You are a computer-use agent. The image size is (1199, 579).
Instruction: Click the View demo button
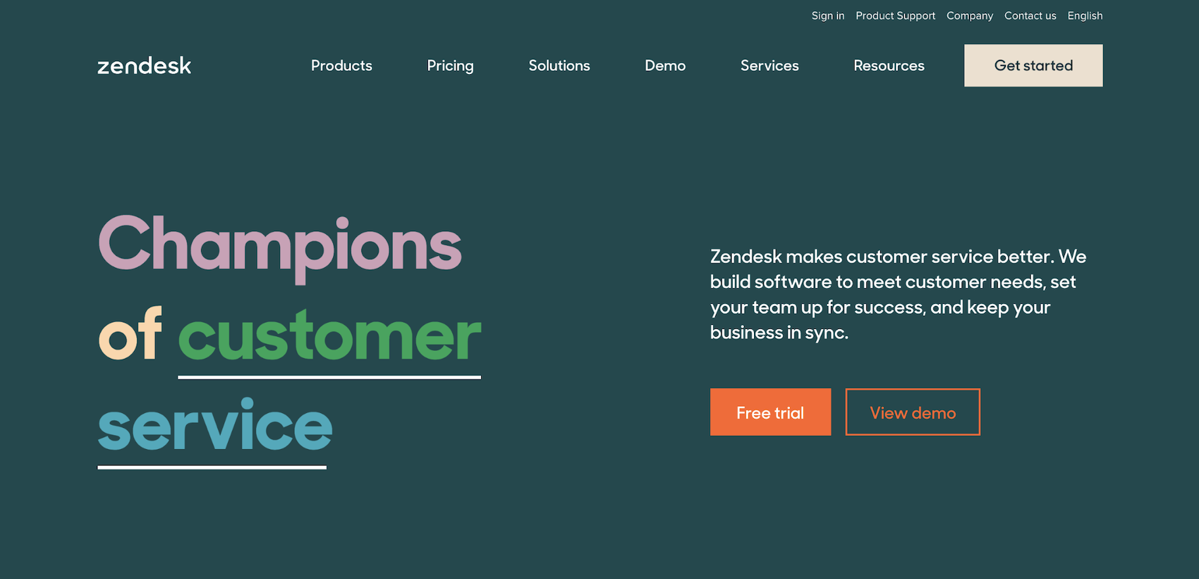912,412
